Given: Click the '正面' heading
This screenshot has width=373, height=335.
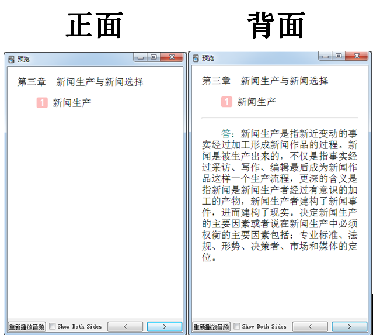Looking at the screenshot, I should coord(95,25).
